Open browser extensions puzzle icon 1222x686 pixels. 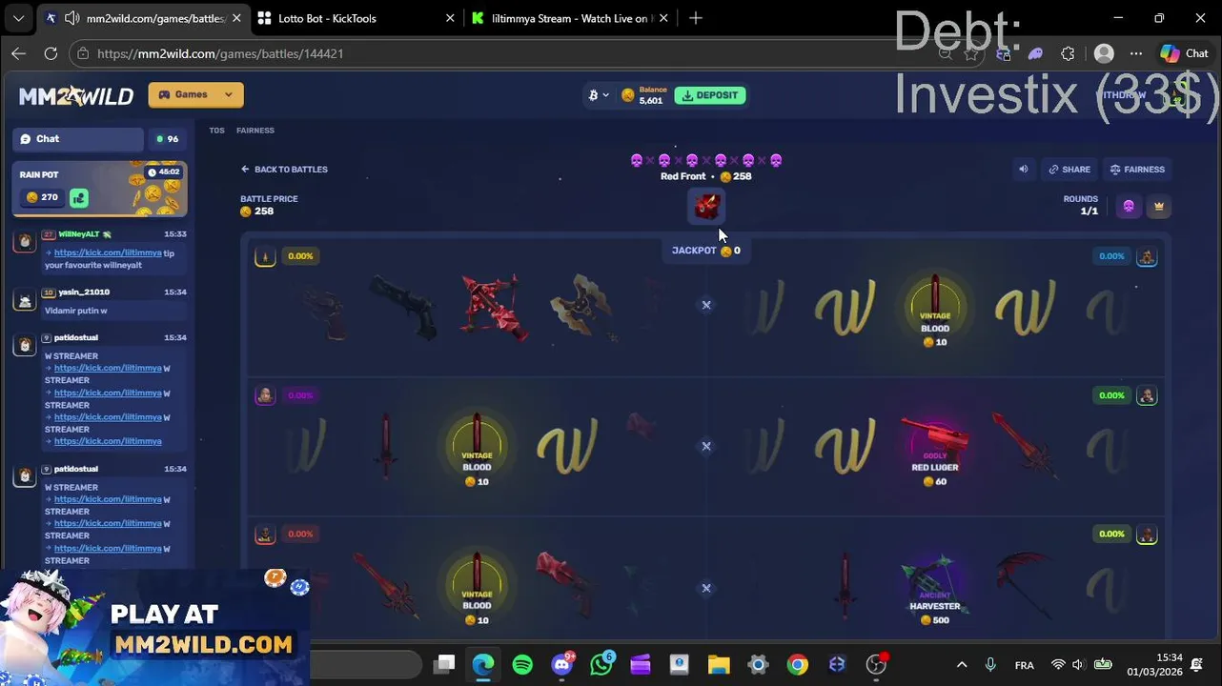pyautogui.click(x=1068, y=54)
